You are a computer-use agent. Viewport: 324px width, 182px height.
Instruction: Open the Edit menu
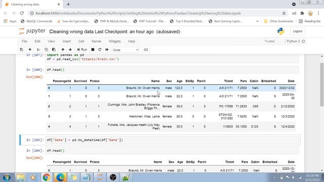(37, 41)
